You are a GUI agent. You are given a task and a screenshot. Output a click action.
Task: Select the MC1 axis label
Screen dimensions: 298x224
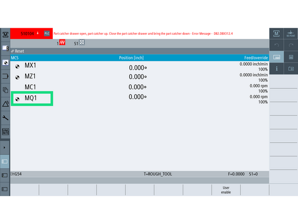[x=30, y=87]
